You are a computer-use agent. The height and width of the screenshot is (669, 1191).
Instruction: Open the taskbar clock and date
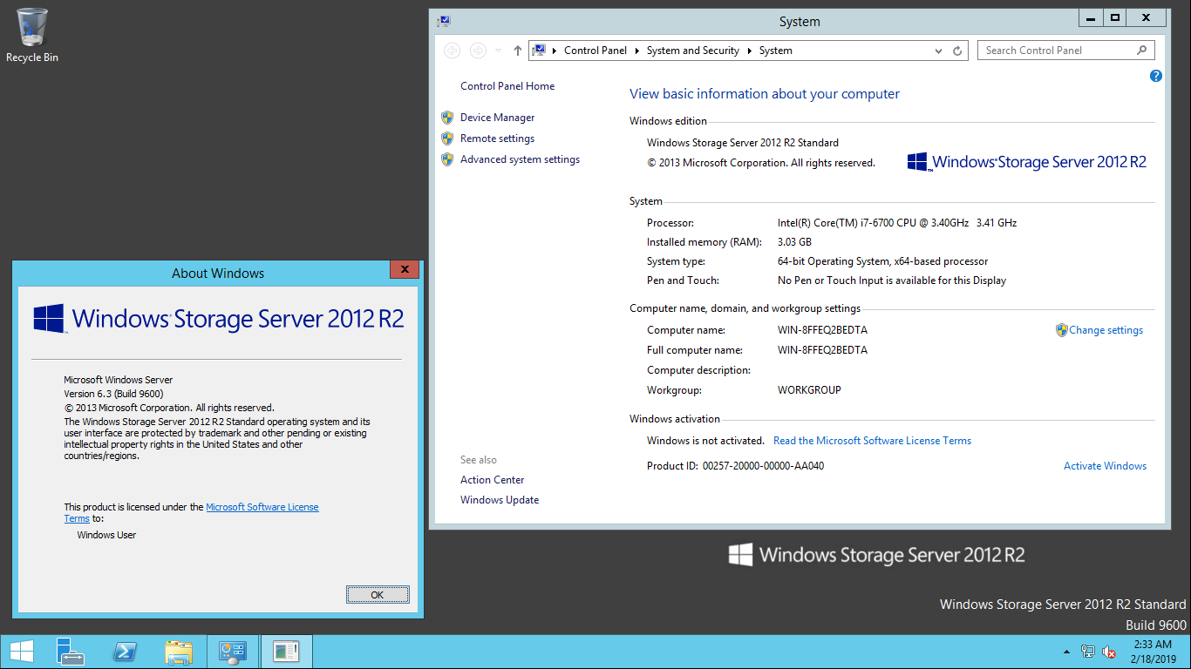1153,652
